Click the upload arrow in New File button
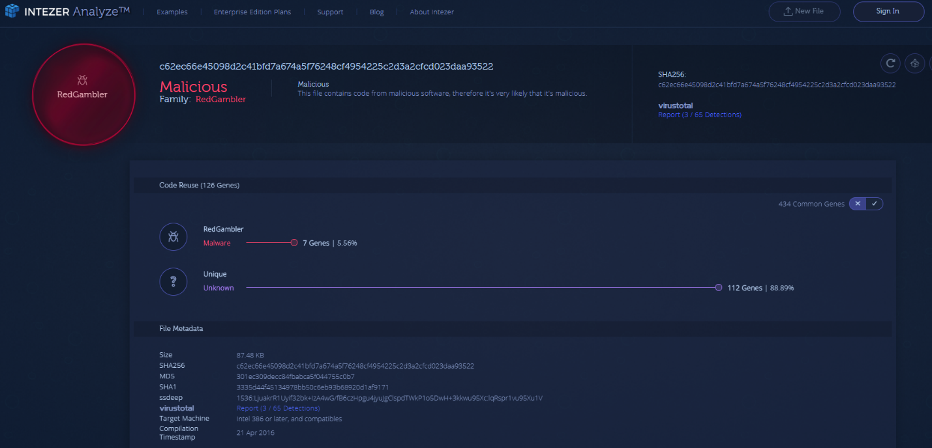 787,11
